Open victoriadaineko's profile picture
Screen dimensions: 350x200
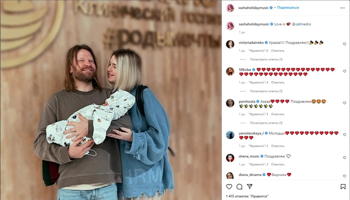point(230,44)
